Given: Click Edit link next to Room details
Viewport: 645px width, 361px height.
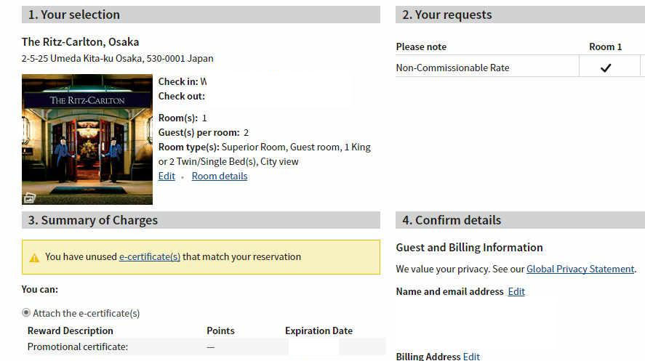Looking at the screenshot, I should coord(167,176).
